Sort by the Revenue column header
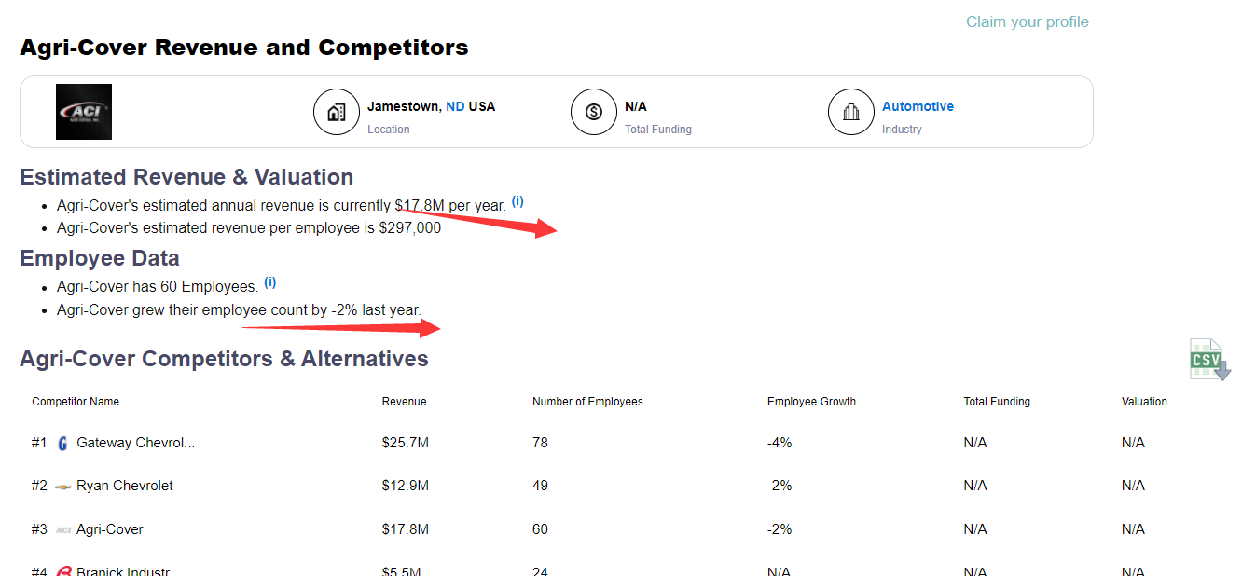 click(404, 402)
